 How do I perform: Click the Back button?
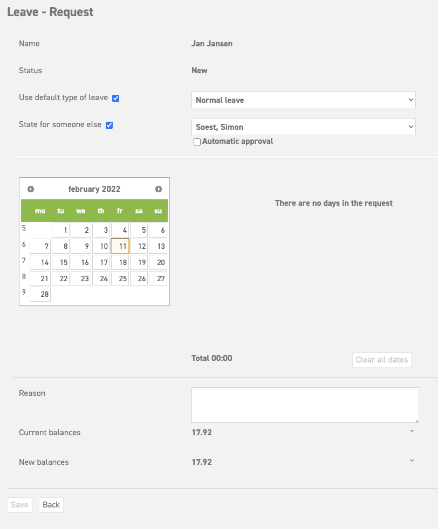pos(51,505)
